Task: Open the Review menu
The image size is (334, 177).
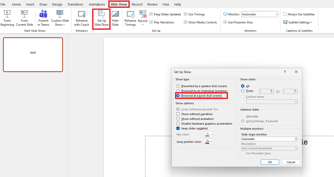Action: click(x=152, y=4)
